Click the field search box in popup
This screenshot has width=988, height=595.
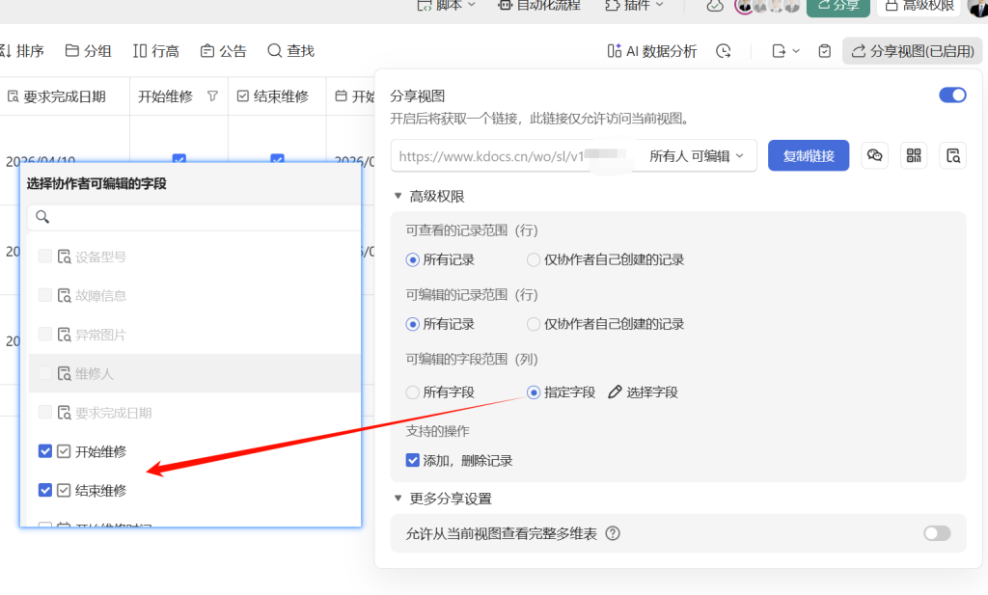pos(194,217)
